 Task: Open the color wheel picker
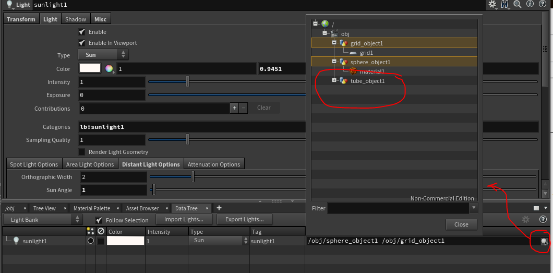[109, 69]
